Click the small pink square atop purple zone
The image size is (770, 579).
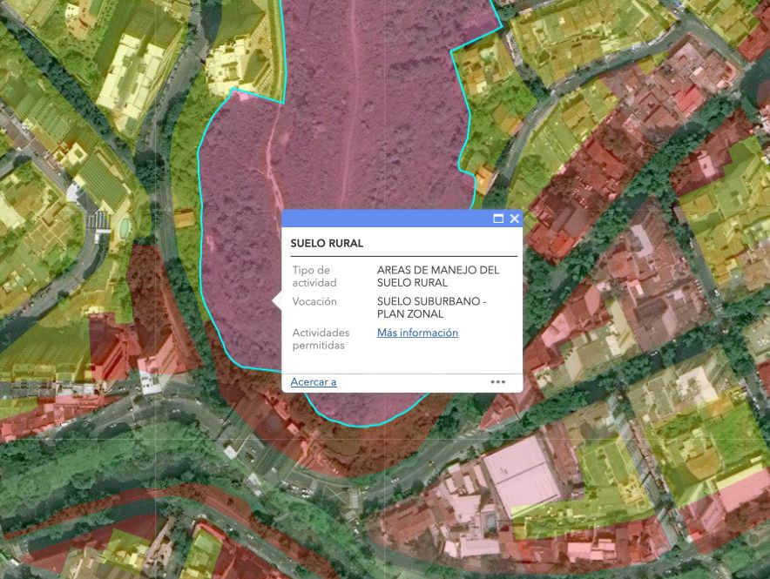(x=243, y=96)
